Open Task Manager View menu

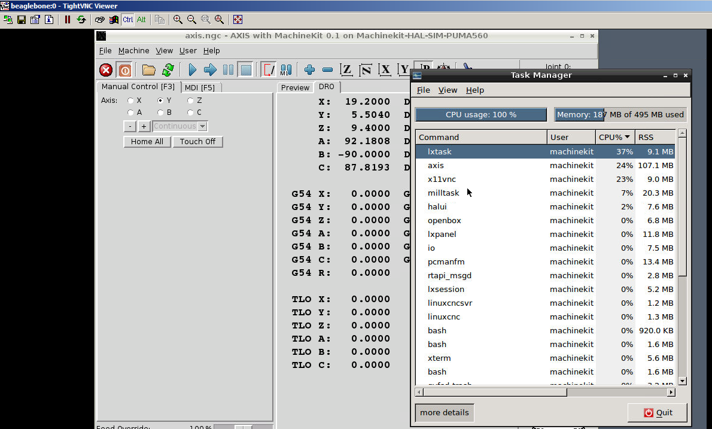point(448,90)
